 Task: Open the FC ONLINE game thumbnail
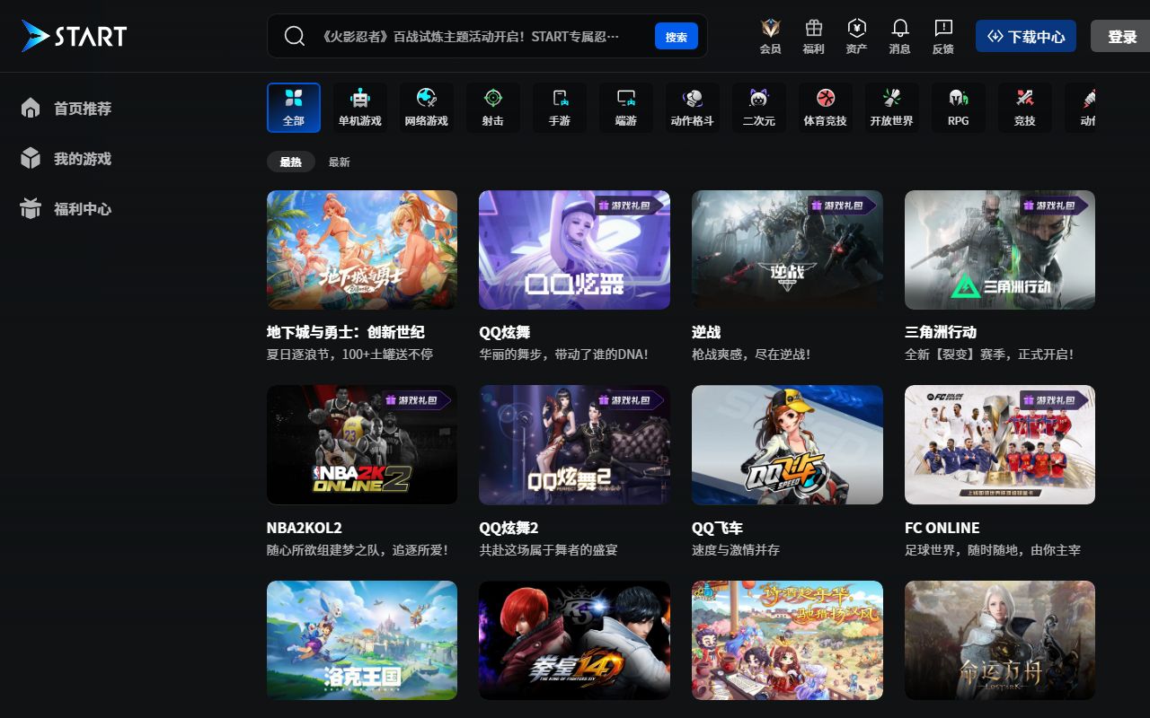click(x=1000, y=444)
